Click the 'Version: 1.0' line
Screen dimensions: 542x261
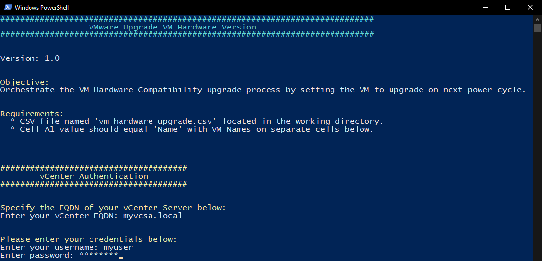(30, 58)
